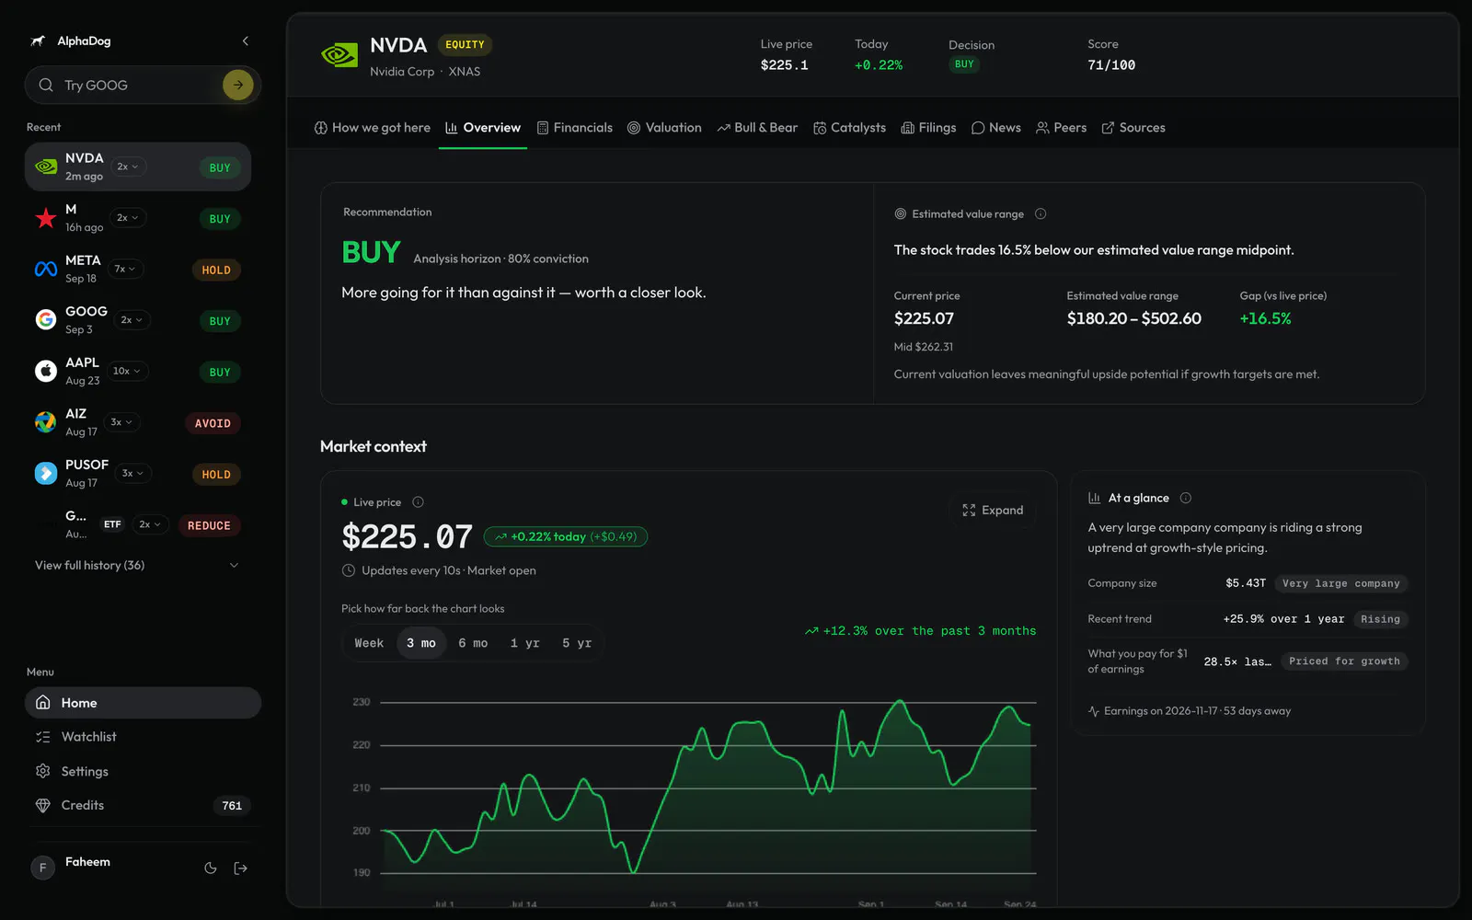Screen dimensions: 1472x920
Task: Go to Home in the menu
Action: (143, 703)
